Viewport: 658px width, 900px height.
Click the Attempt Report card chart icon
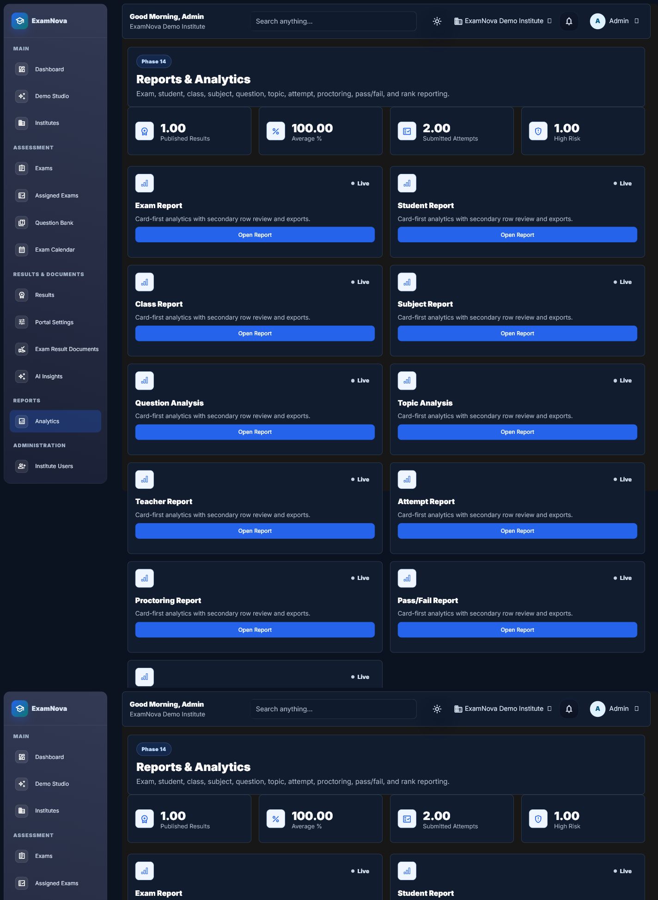407,480
